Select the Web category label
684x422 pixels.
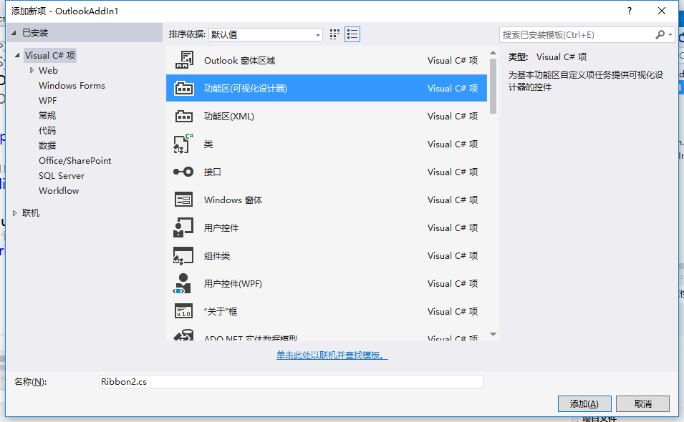coord(48,70)
